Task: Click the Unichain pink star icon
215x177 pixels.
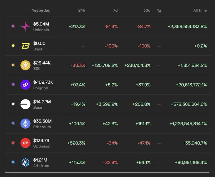Action: [x=25, y=26]
